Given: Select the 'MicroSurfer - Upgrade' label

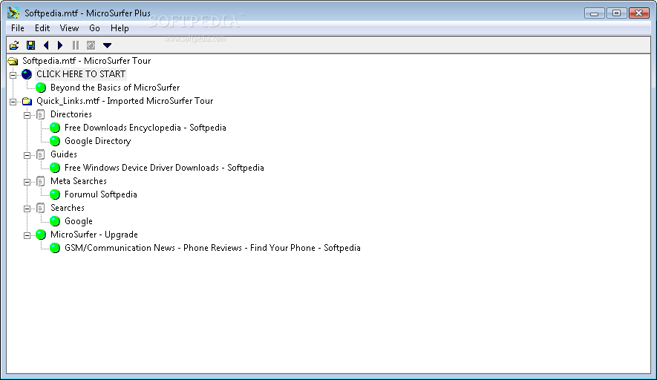Looking at the screenshot, I should click(x=94, y=235).
